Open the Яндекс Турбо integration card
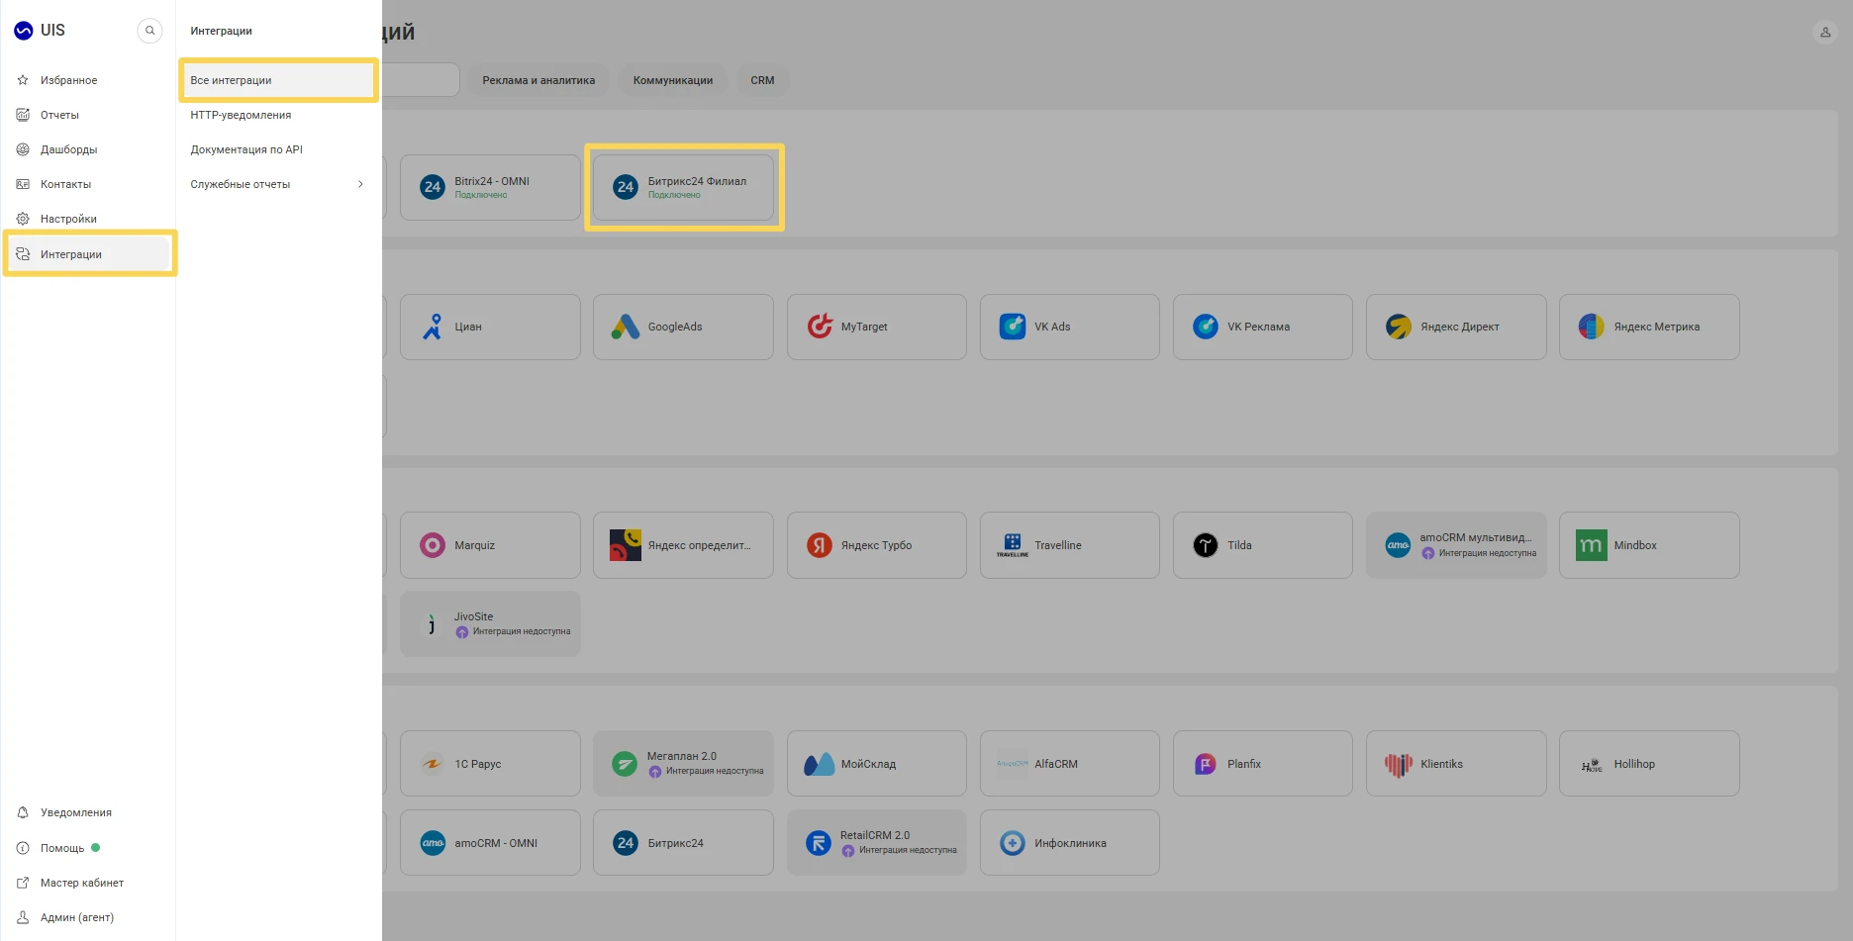 click(877, 545)
